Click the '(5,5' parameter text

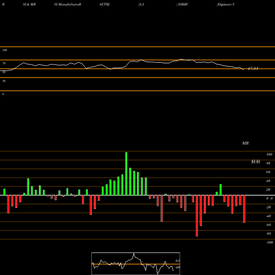pyautogui.click(x=141, y=4)
